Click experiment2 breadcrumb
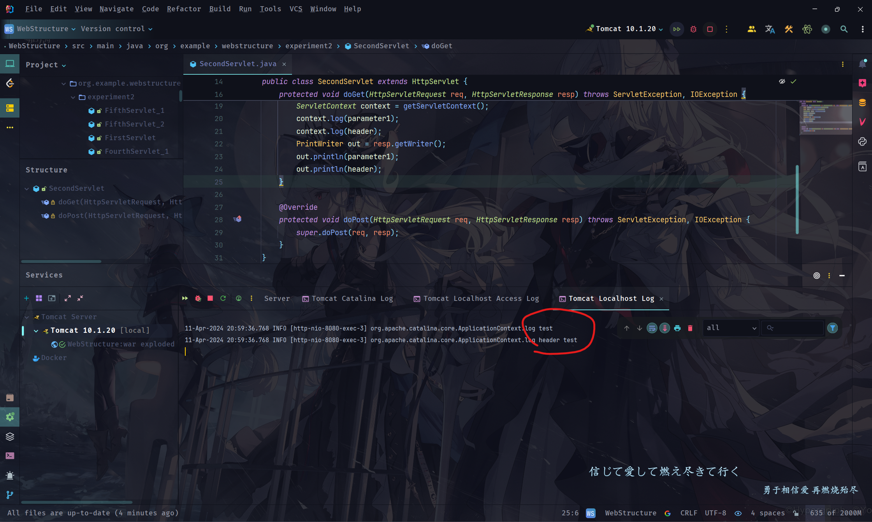Viewport: 872px width, 522px height. [x=309, y=46]
